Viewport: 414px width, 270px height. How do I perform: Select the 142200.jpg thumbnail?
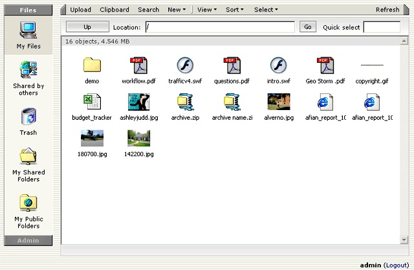pos(138,138)
